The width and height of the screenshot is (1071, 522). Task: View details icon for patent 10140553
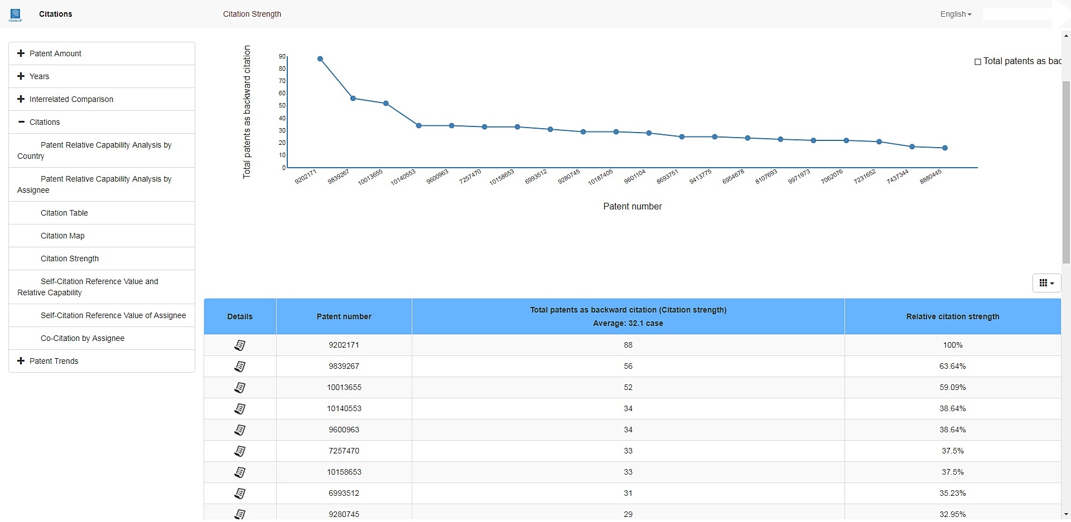pos(240,409)
